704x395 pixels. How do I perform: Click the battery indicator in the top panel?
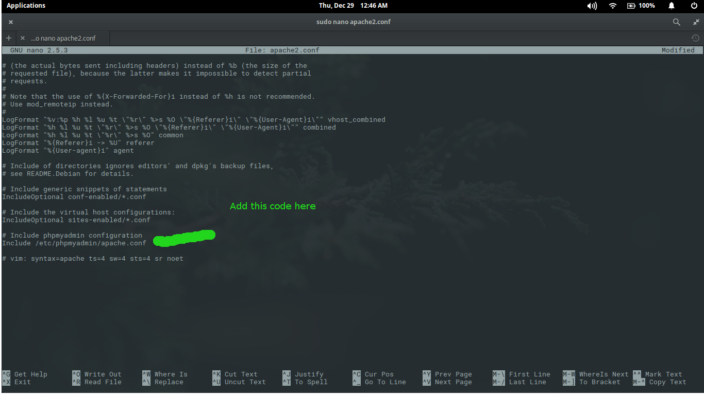click(x=633, y=6)
